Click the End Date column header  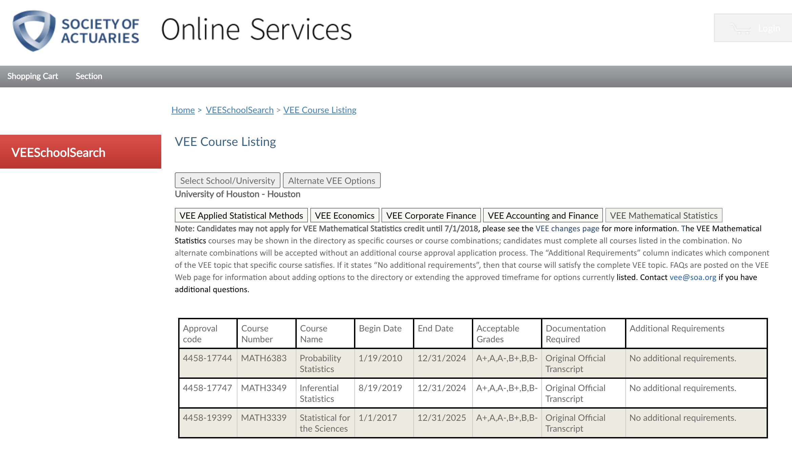pyautogui.click(x=443, y=333)
